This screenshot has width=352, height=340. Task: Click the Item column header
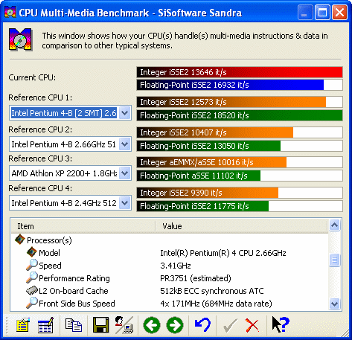[x=83, y=226]
